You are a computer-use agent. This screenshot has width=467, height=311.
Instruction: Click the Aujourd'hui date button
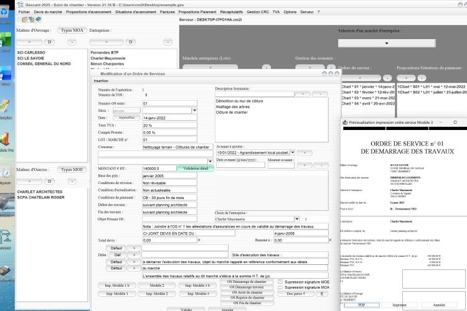tap(126, 118)
